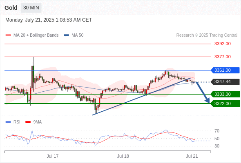This screenshot has width=241, height=163.
Task: Click the RSI 30 level label
Action: pos(217,146)
